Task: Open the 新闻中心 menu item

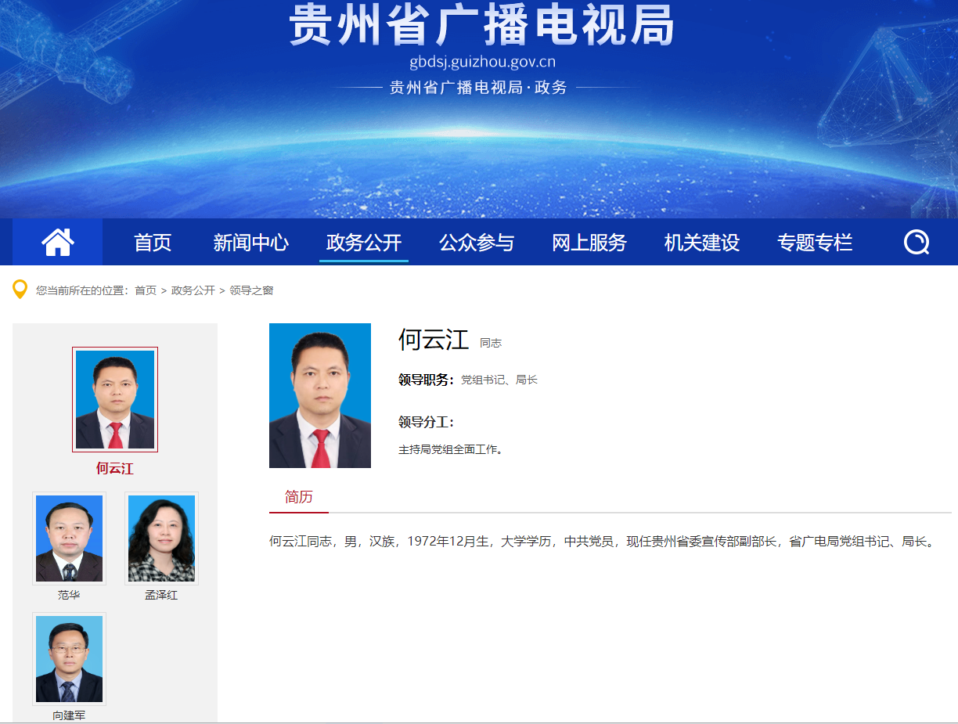Action: tap(251, 243)
